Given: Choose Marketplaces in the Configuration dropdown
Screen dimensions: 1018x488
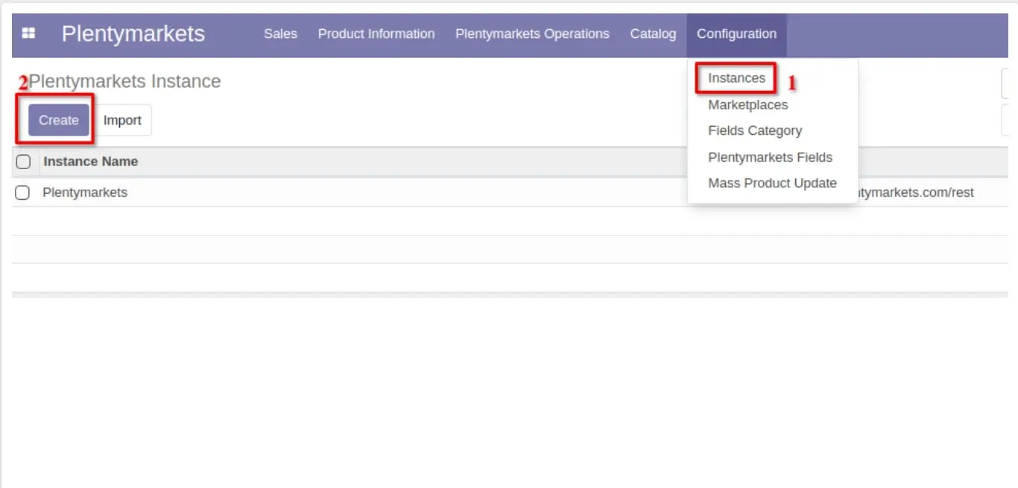Looking at the screenshot, I should 747,105.
